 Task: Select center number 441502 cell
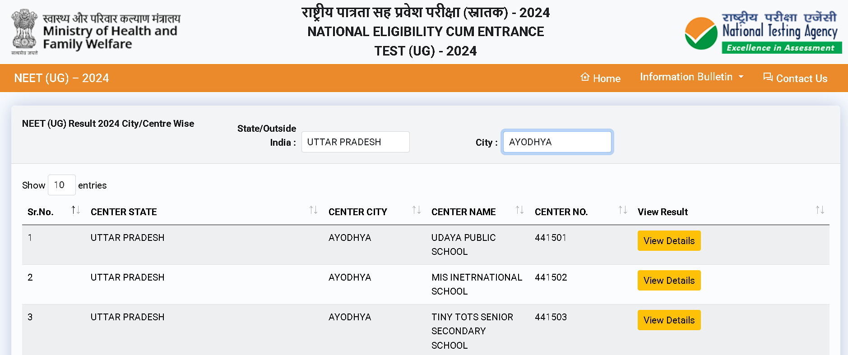[x=551, y=277]
